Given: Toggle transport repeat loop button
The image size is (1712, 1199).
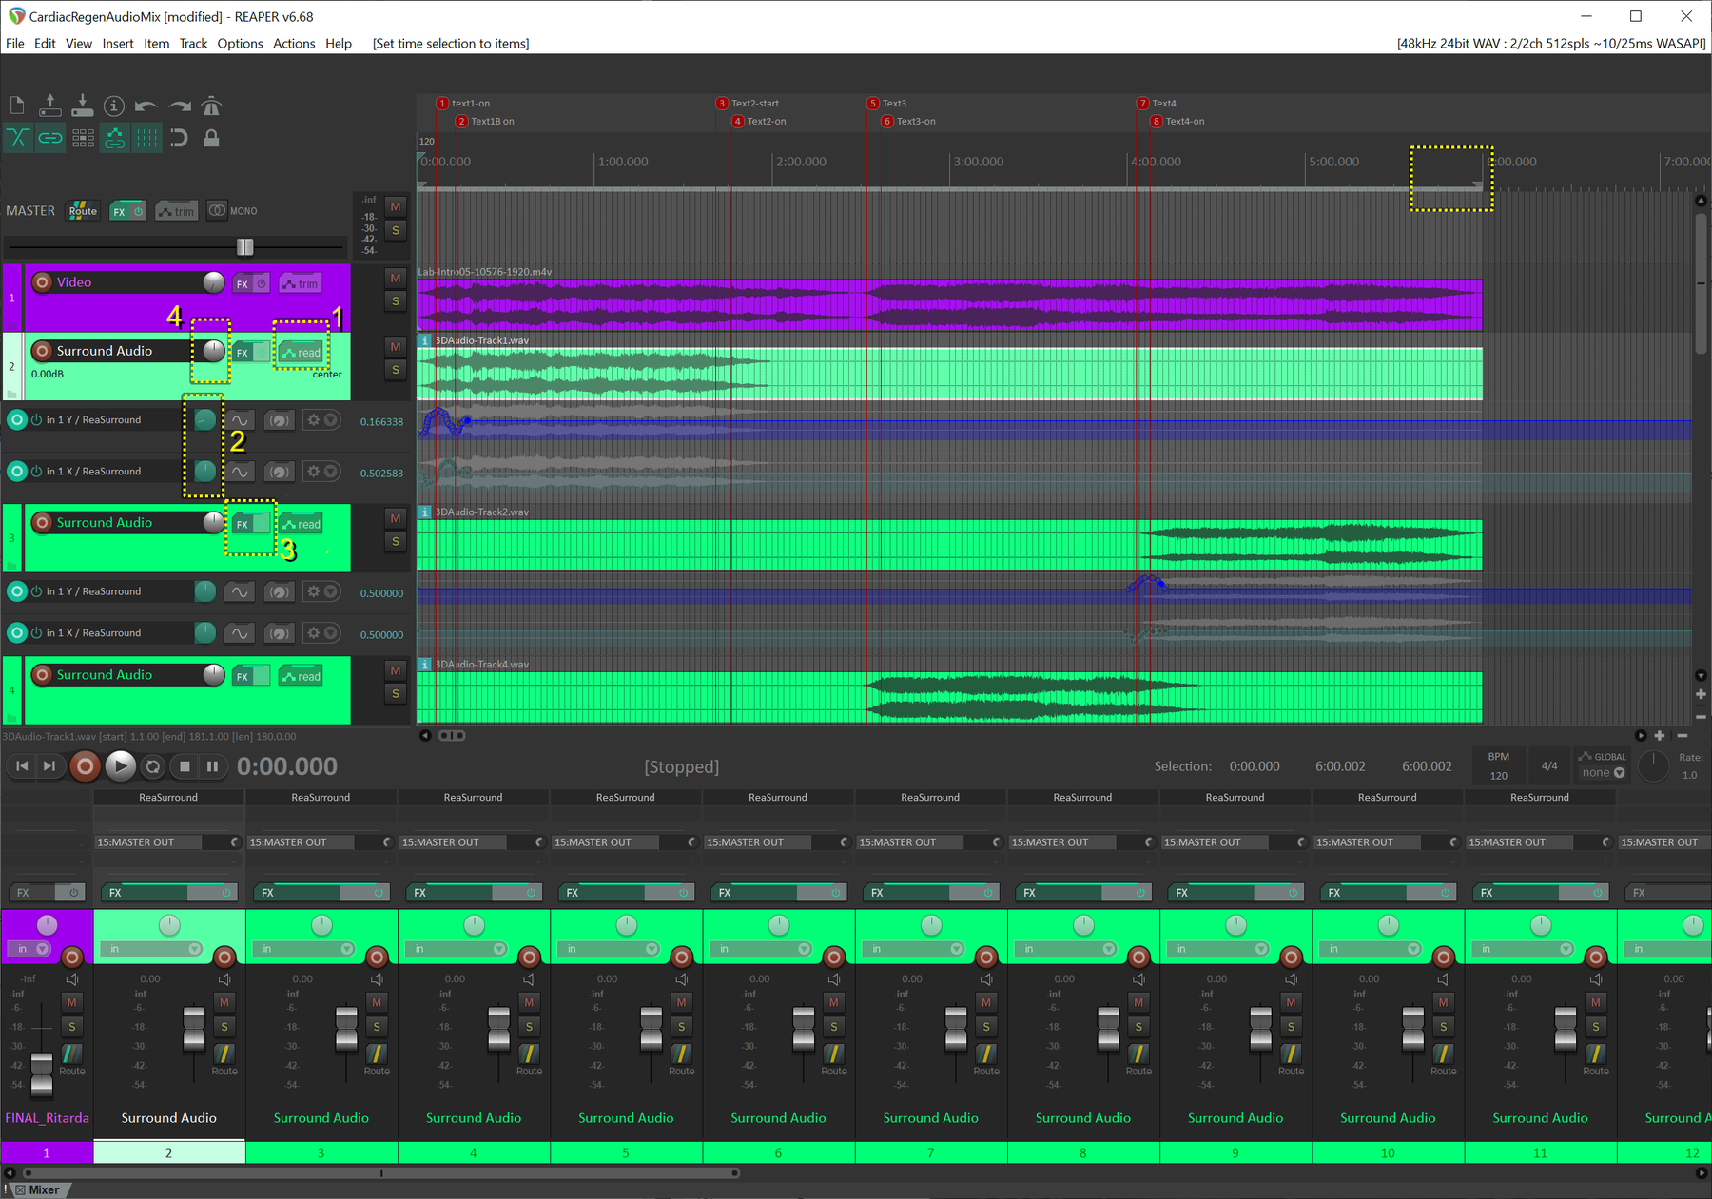Looking at the screenshot, I should pyautogui.click(x=152, y=765).
